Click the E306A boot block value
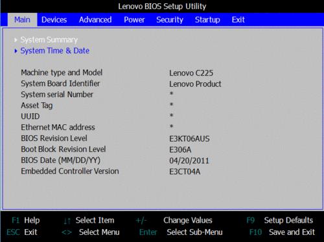The image size is (324, 242). click(180, 149)
